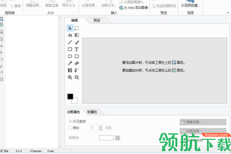Pick the Eyedropper color tool
The height and width of the screenshot is (154, 231).
coord(70,63)
